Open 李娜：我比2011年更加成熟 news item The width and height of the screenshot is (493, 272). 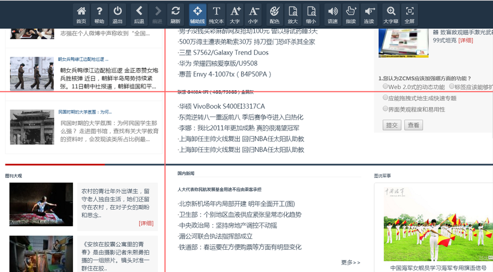pos(239,128)
